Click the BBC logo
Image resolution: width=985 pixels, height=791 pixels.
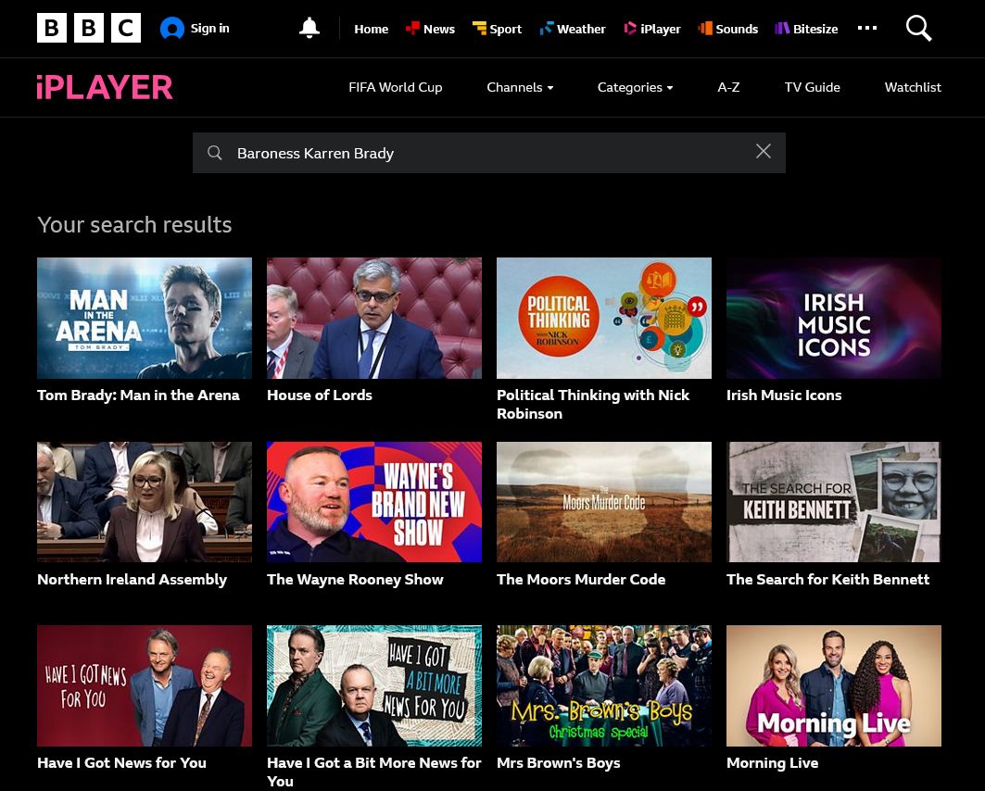coord(89,28)
